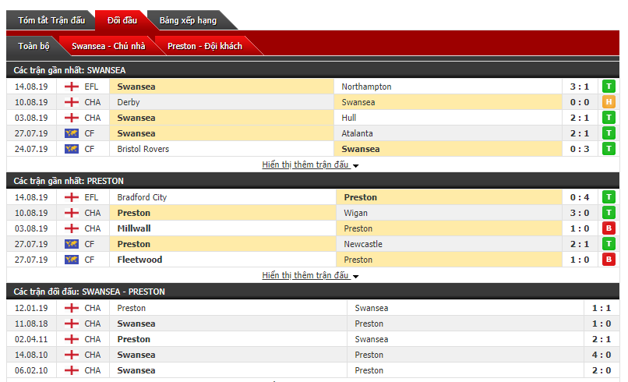The image size is (628, 382).
Task: Click England flag on 12.01.19 head-to-head row
Action: coord(71,307)
